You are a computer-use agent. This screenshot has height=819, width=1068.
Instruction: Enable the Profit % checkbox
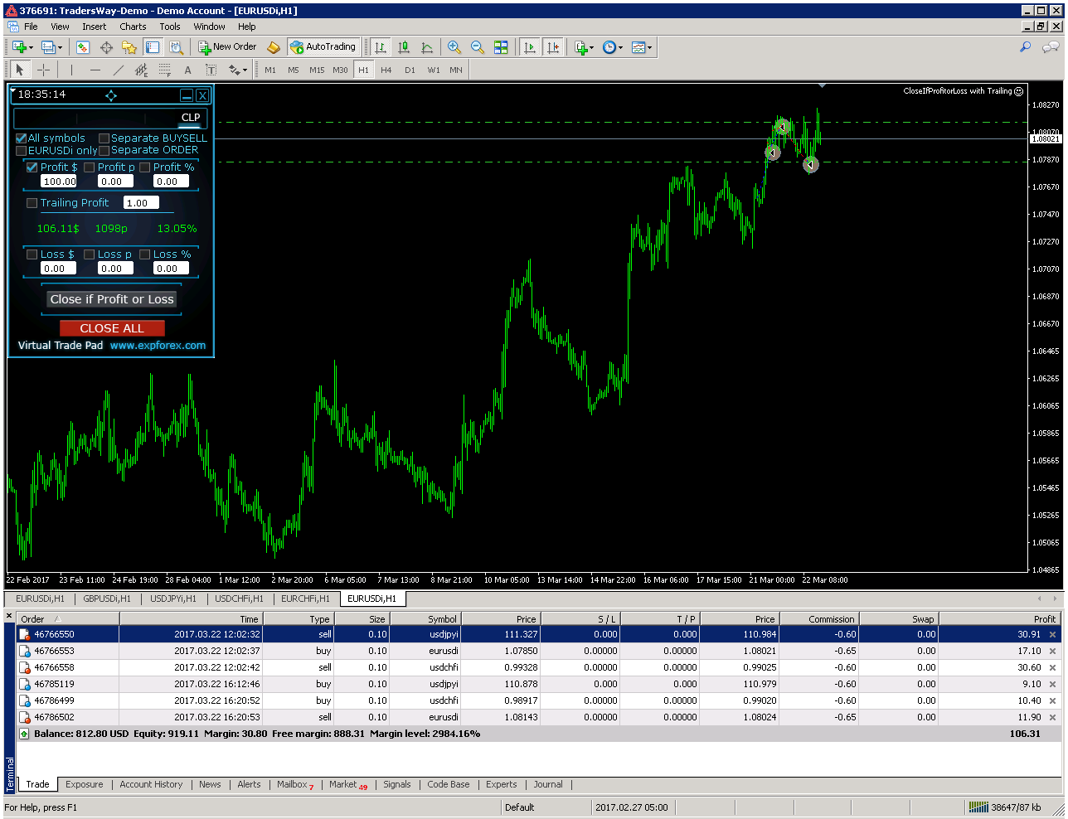tap(145, 167)
